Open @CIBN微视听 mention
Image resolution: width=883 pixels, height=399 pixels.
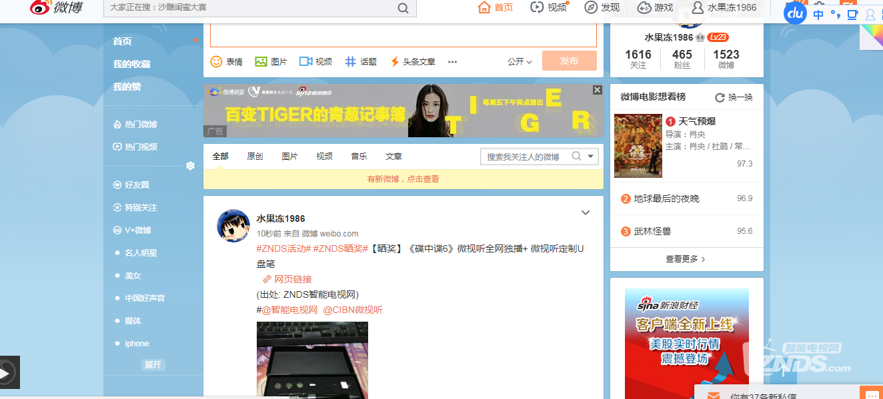coord(353,310)
